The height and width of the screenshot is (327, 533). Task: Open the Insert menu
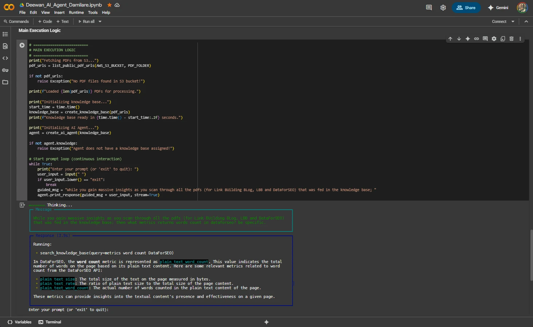click(x=59, y=12)
